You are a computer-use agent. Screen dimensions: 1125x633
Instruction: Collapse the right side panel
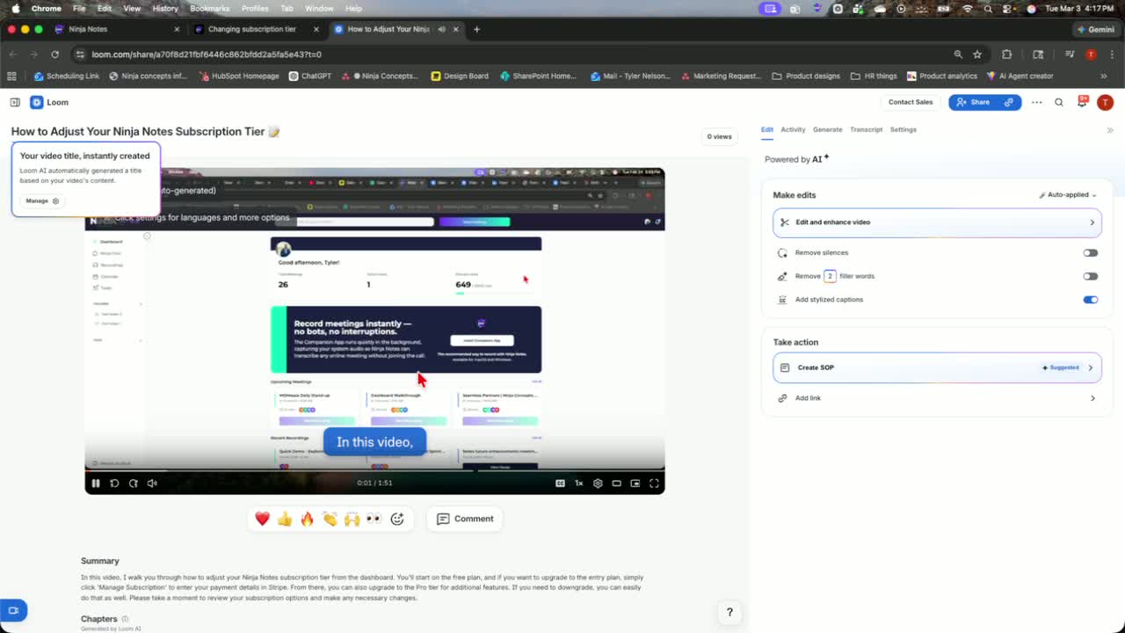coord(1110,130)
